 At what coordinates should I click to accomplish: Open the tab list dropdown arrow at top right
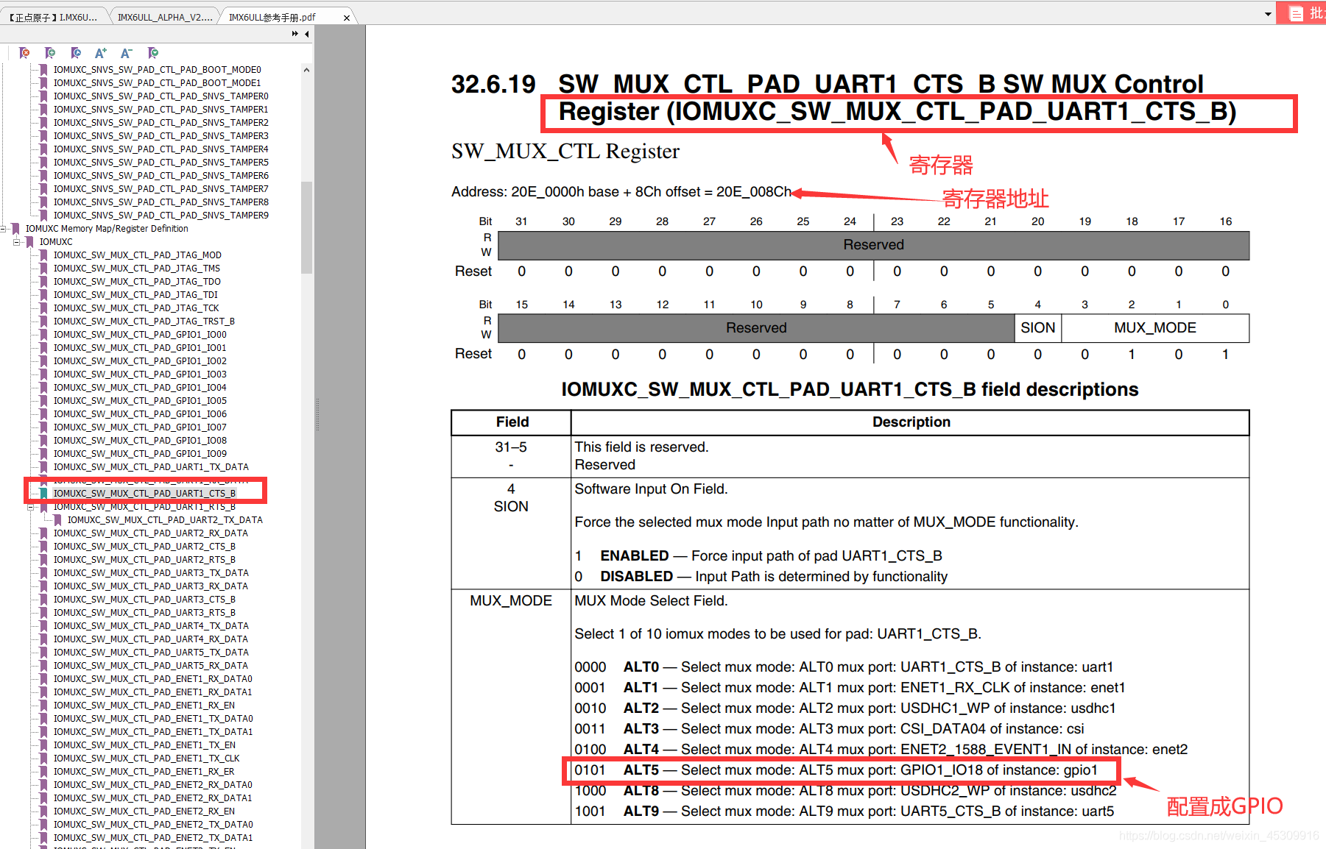pos(1268,14)
